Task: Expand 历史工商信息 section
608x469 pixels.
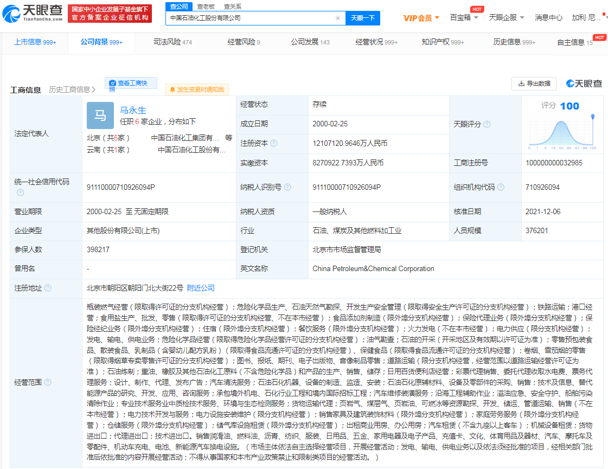Action: pos(72,89)
